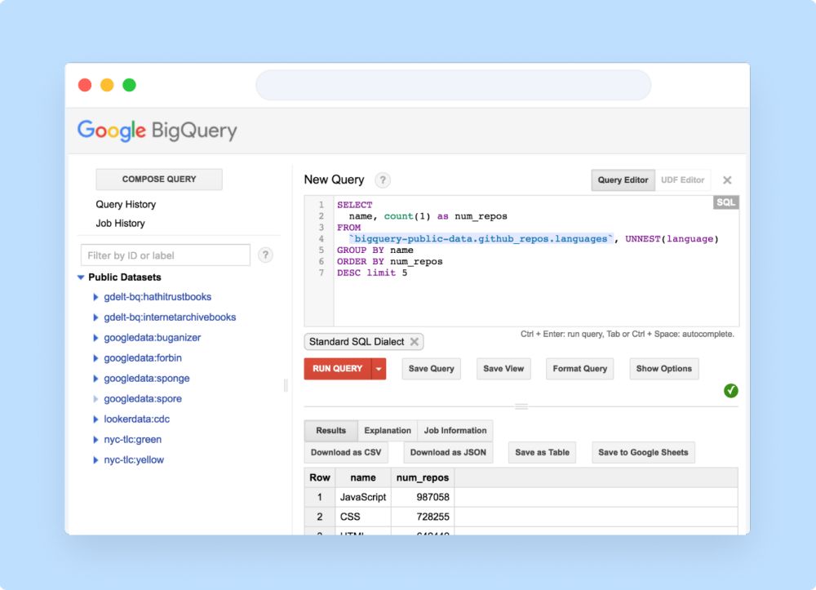Click the sidebar splitter handle
This screenshot has height=590, width=816.
point(285,385)
